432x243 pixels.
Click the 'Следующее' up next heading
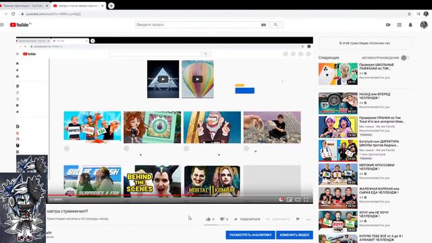[x=329, y=57]
